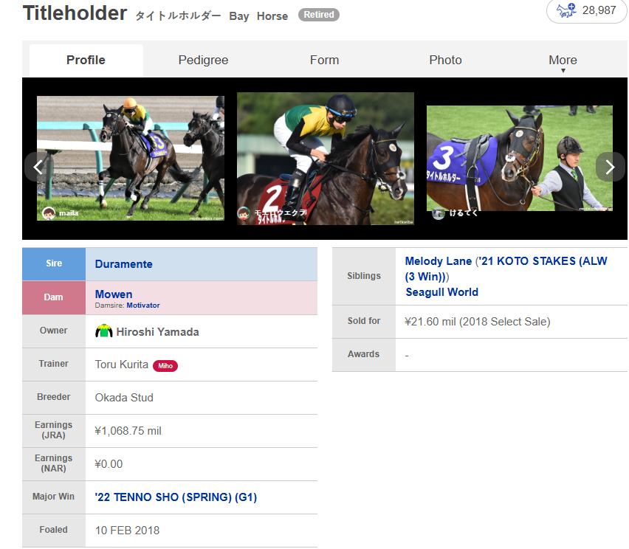Open the Photo tab

pos(445,61)
